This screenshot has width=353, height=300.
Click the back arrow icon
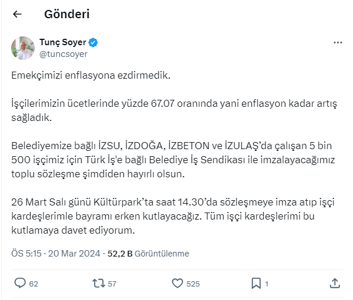[17, 14]
